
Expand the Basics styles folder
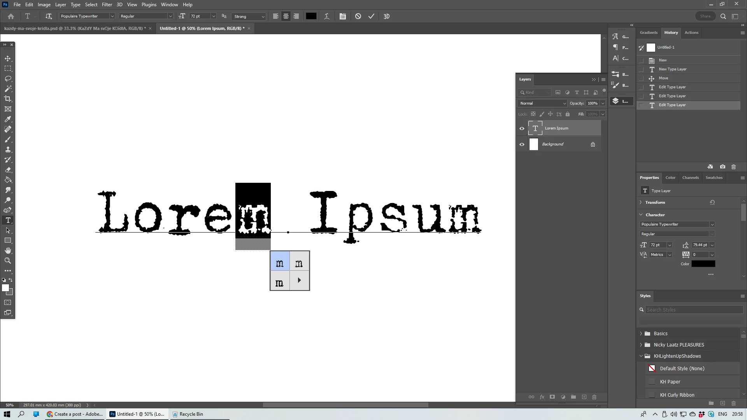[x=641, y=334]
